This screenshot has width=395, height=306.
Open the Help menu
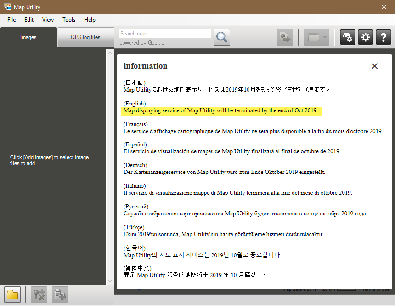(90, 20)
